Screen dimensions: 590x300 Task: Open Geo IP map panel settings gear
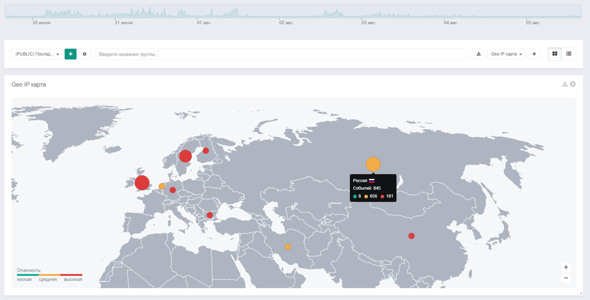573,84
